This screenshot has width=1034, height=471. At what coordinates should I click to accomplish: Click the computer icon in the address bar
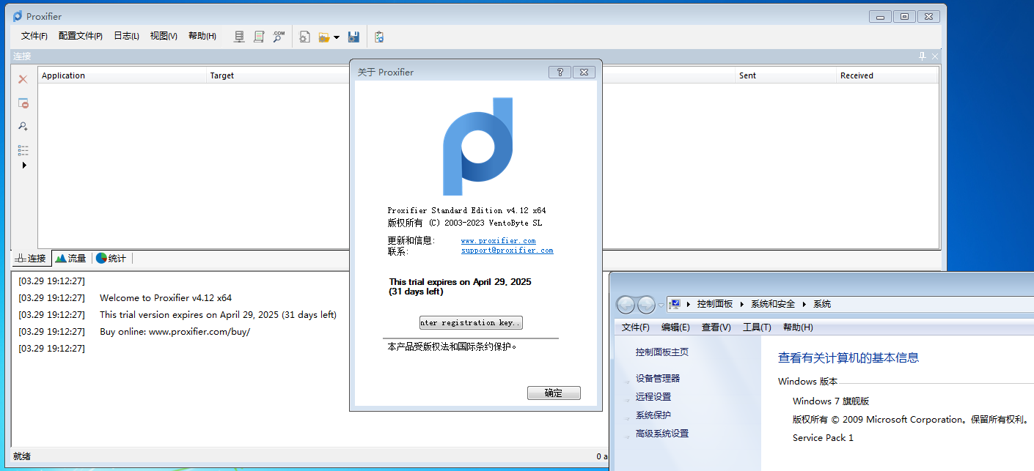point(676,304)
